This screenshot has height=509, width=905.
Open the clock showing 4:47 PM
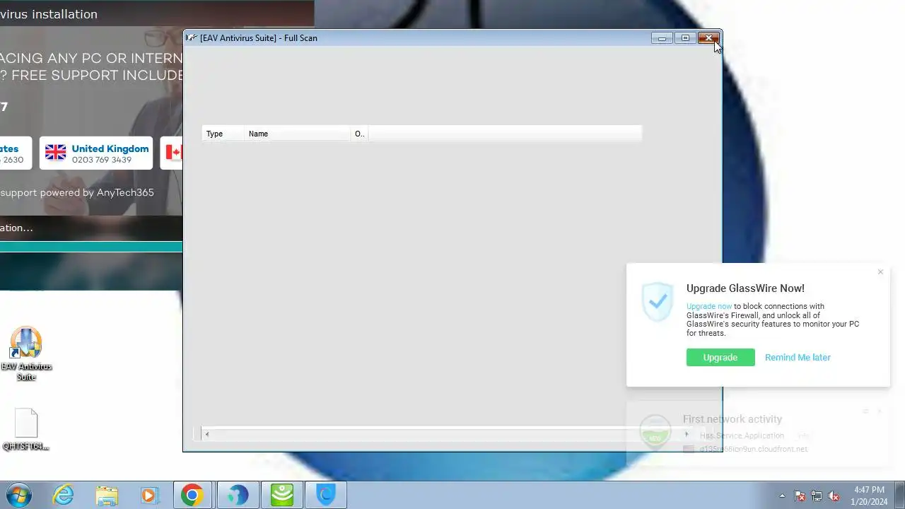pyautogui.click(x=869, y=496)
